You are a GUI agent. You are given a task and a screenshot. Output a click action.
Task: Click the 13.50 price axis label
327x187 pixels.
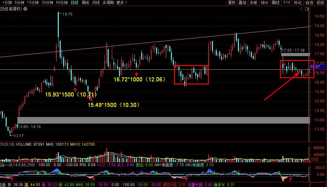coord(319,129)
